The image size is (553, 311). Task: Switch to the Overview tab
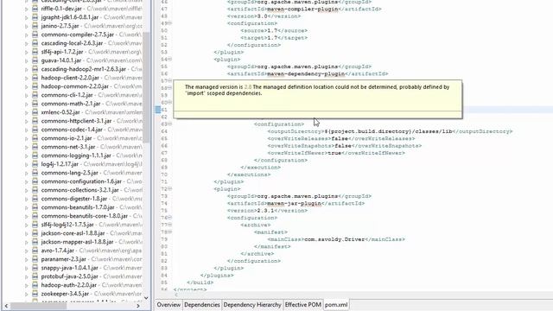(x=168, y=305)
